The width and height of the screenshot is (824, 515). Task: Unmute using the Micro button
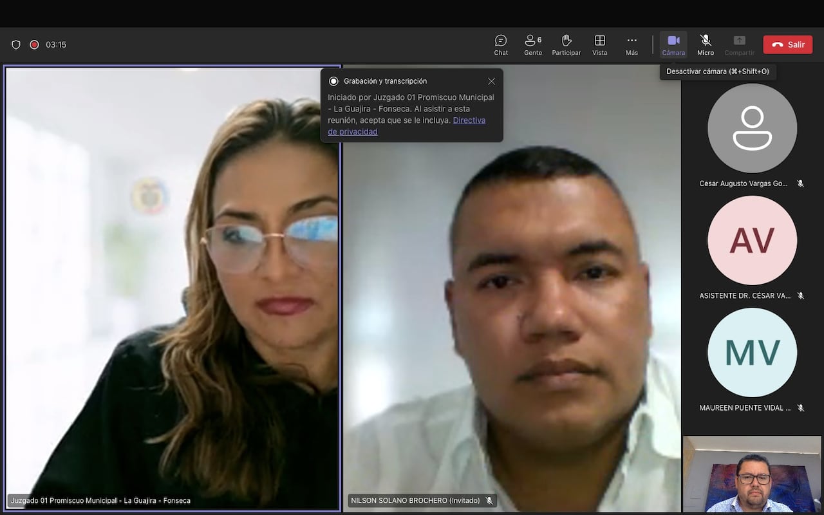(706, 44)
